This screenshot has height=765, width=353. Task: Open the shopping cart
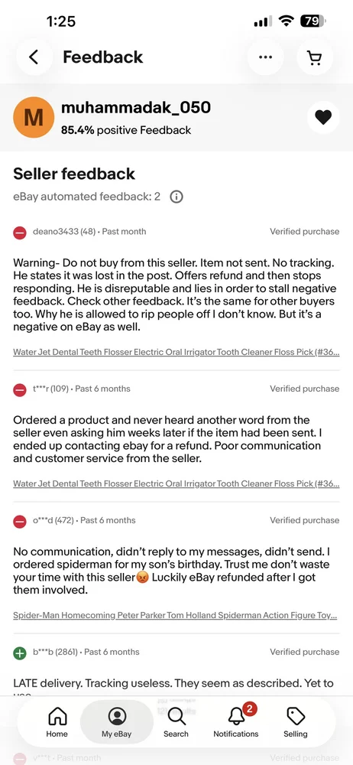pos(315,57)
